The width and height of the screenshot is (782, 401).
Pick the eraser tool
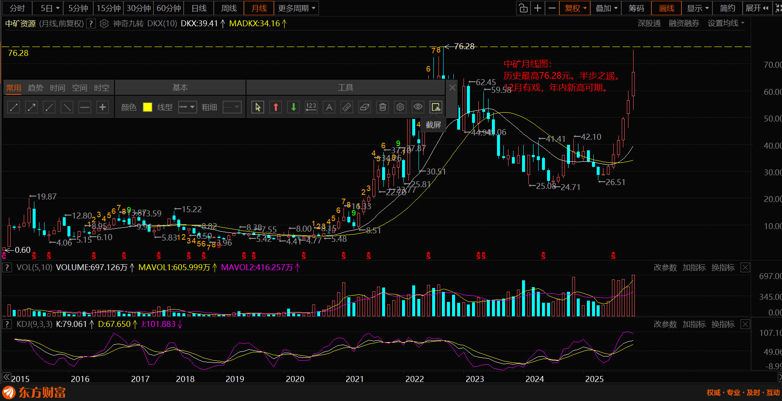(x=365, y=107)
